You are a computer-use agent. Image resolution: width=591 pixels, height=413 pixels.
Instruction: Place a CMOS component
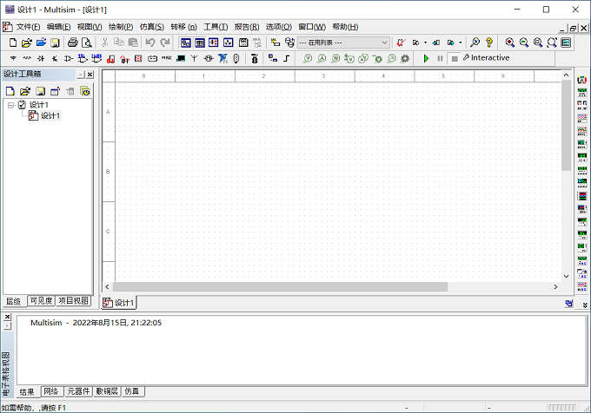pyautogui.click(x=96, y=58)
